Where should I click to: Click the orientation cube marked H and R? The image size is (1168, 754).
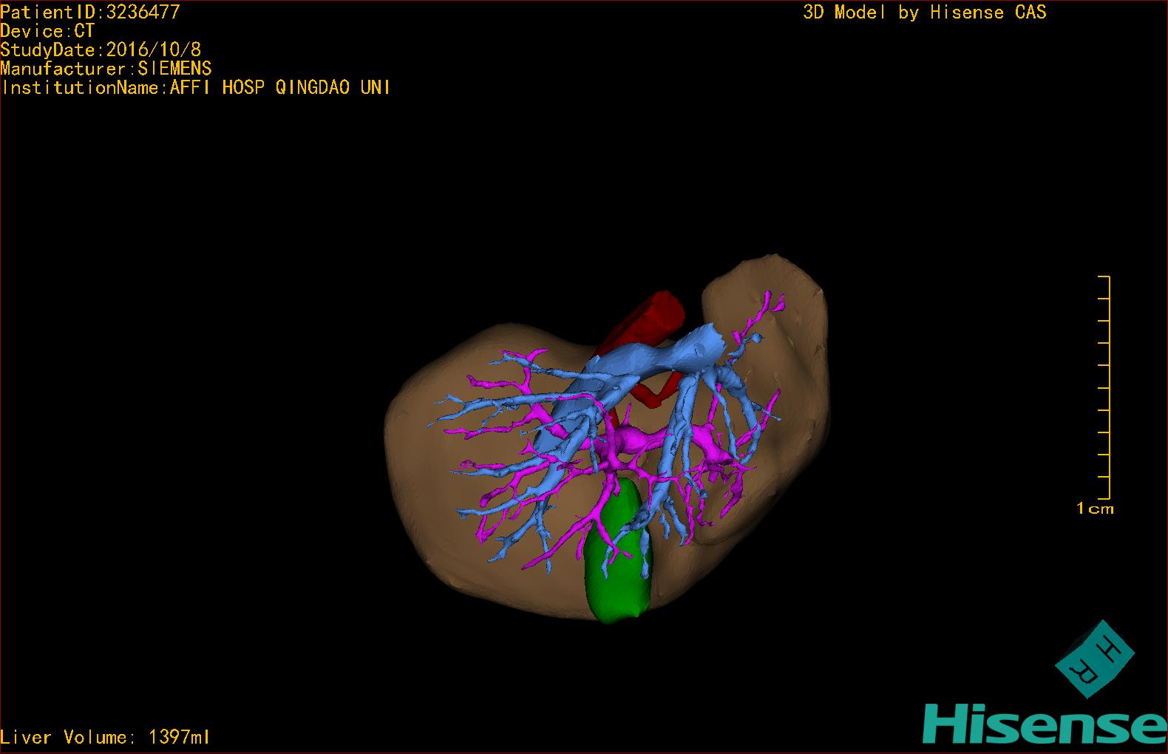coord(1094,659)
